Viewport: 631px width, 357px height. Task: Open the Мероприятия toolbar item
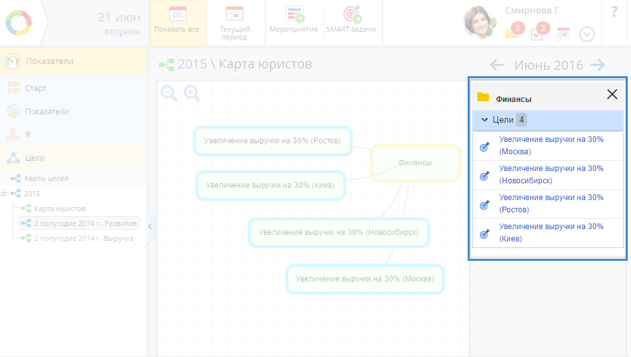click(294, 22)
